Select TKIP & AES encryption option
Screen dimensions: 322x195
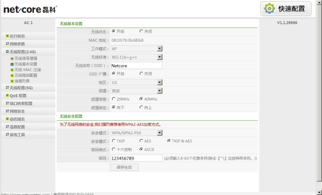pos(169,141)
